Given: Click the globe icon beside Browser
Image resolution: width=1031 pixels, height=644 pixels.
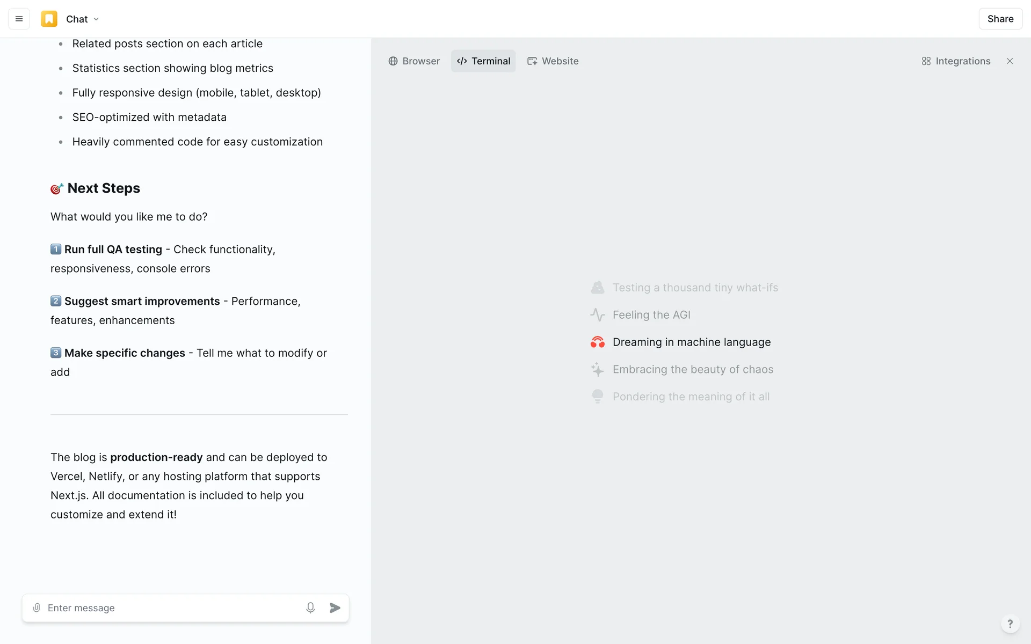Looking at the screenshot, I should pos(393,61).
